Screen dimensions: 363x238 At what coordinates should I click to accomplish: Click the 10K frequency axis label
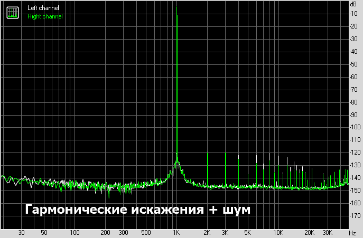[278, 233]
